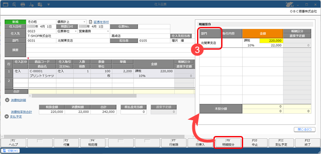
Task: Click the 前払金充当額 field showing 0
Action: click(x=133, y=112)
